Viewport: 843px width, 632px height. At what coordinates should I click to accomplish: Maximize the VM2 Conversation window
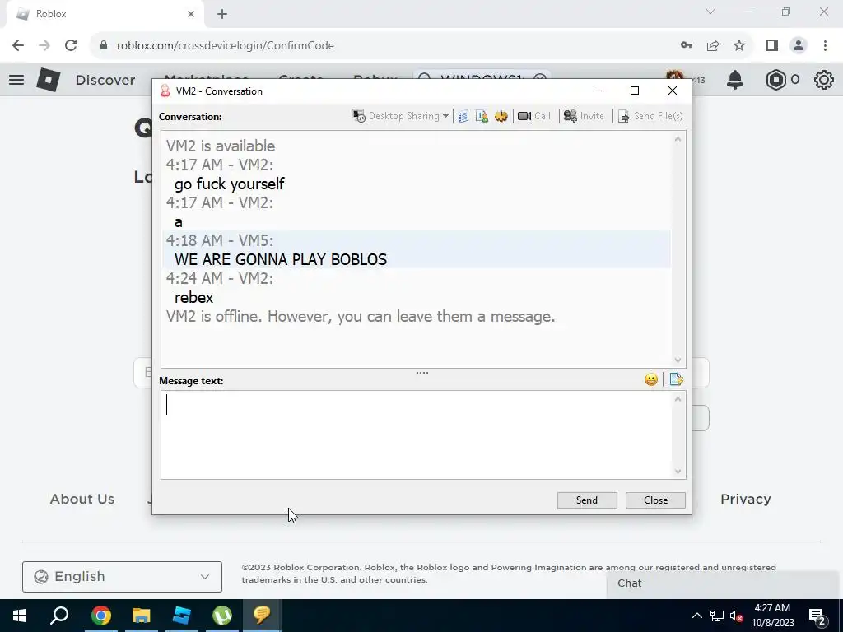pyautogui.click(x=635, y=91)
